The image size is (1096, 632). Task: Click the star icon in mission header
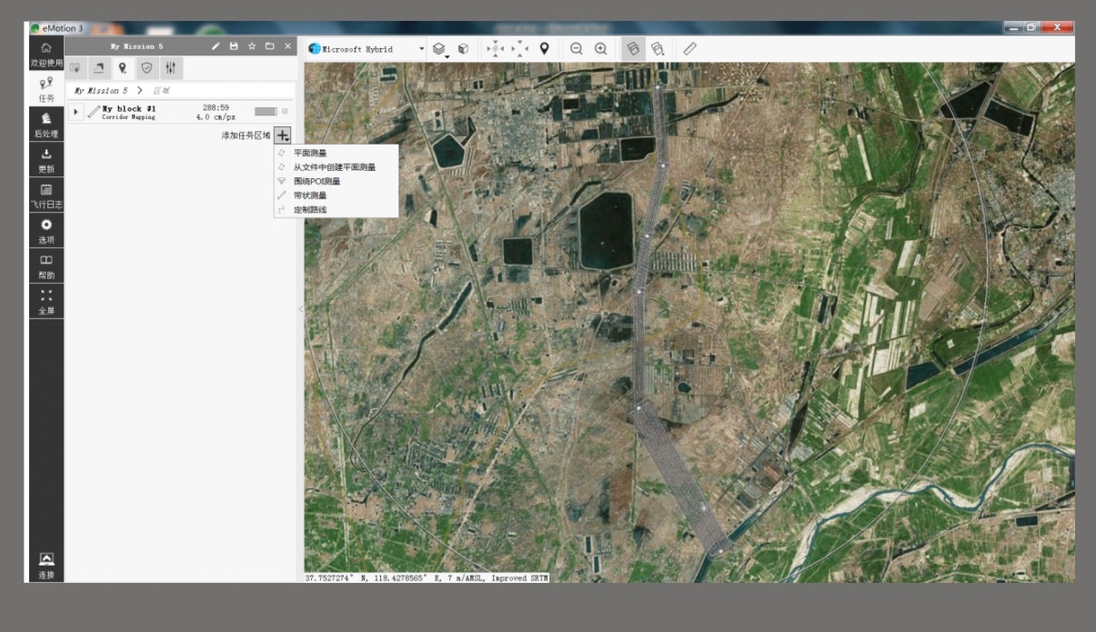click(252, 46)
